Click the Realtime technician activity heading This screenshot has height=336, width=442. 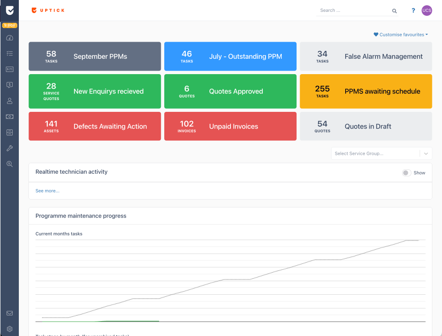(x=71, y=172)
